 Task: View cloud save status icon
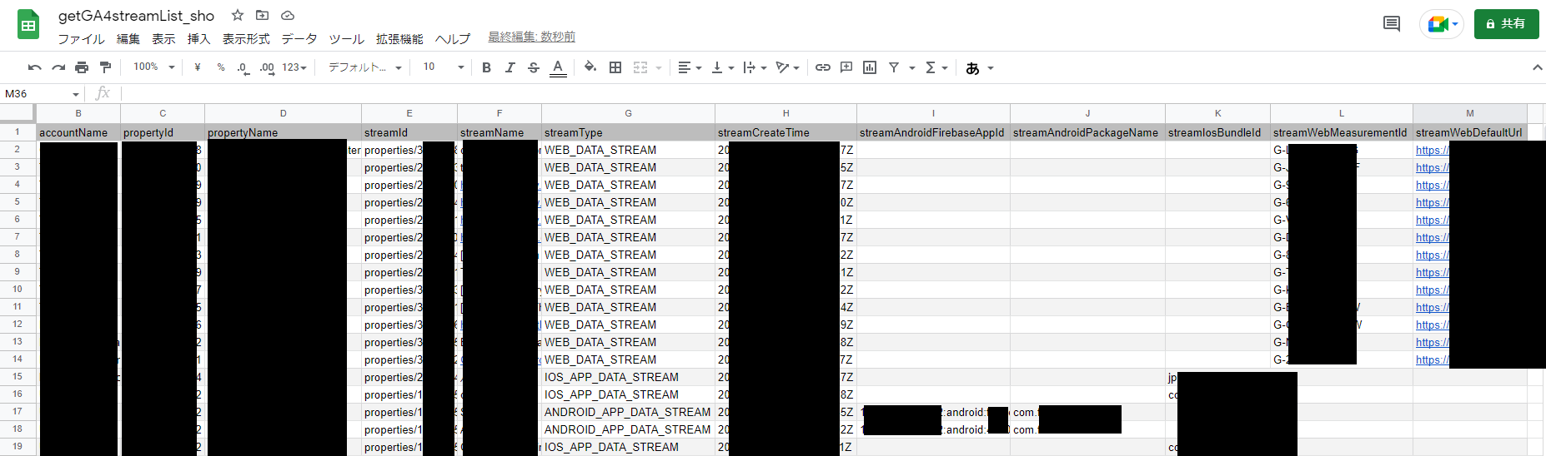point(288,15)
